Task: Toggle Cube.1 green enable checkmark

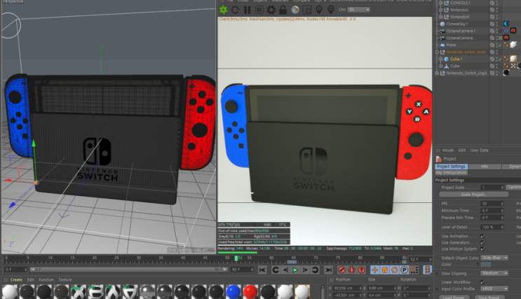Action: pos(500,59)
